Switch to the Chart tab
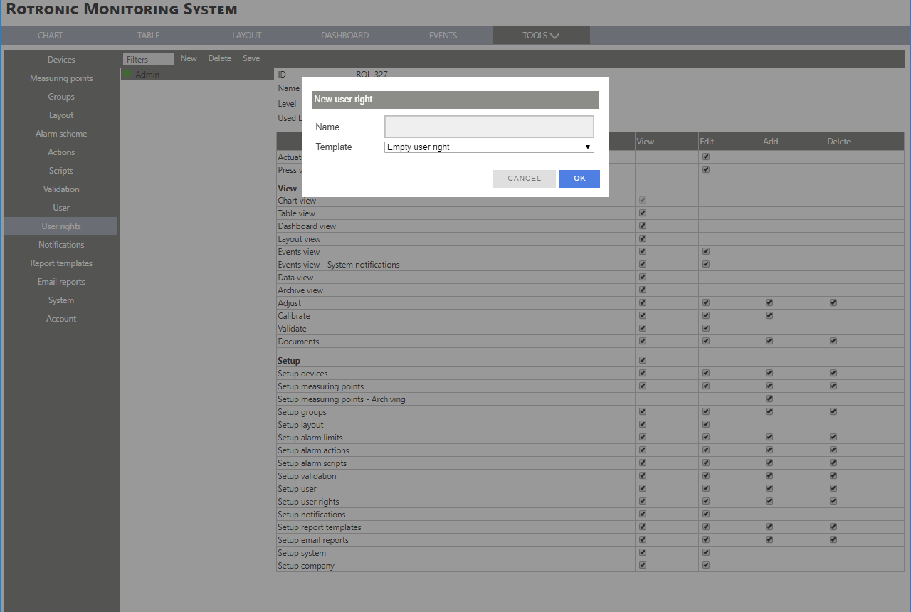The height and width of the screenshot is (612, 911). (x=51, y=36)
